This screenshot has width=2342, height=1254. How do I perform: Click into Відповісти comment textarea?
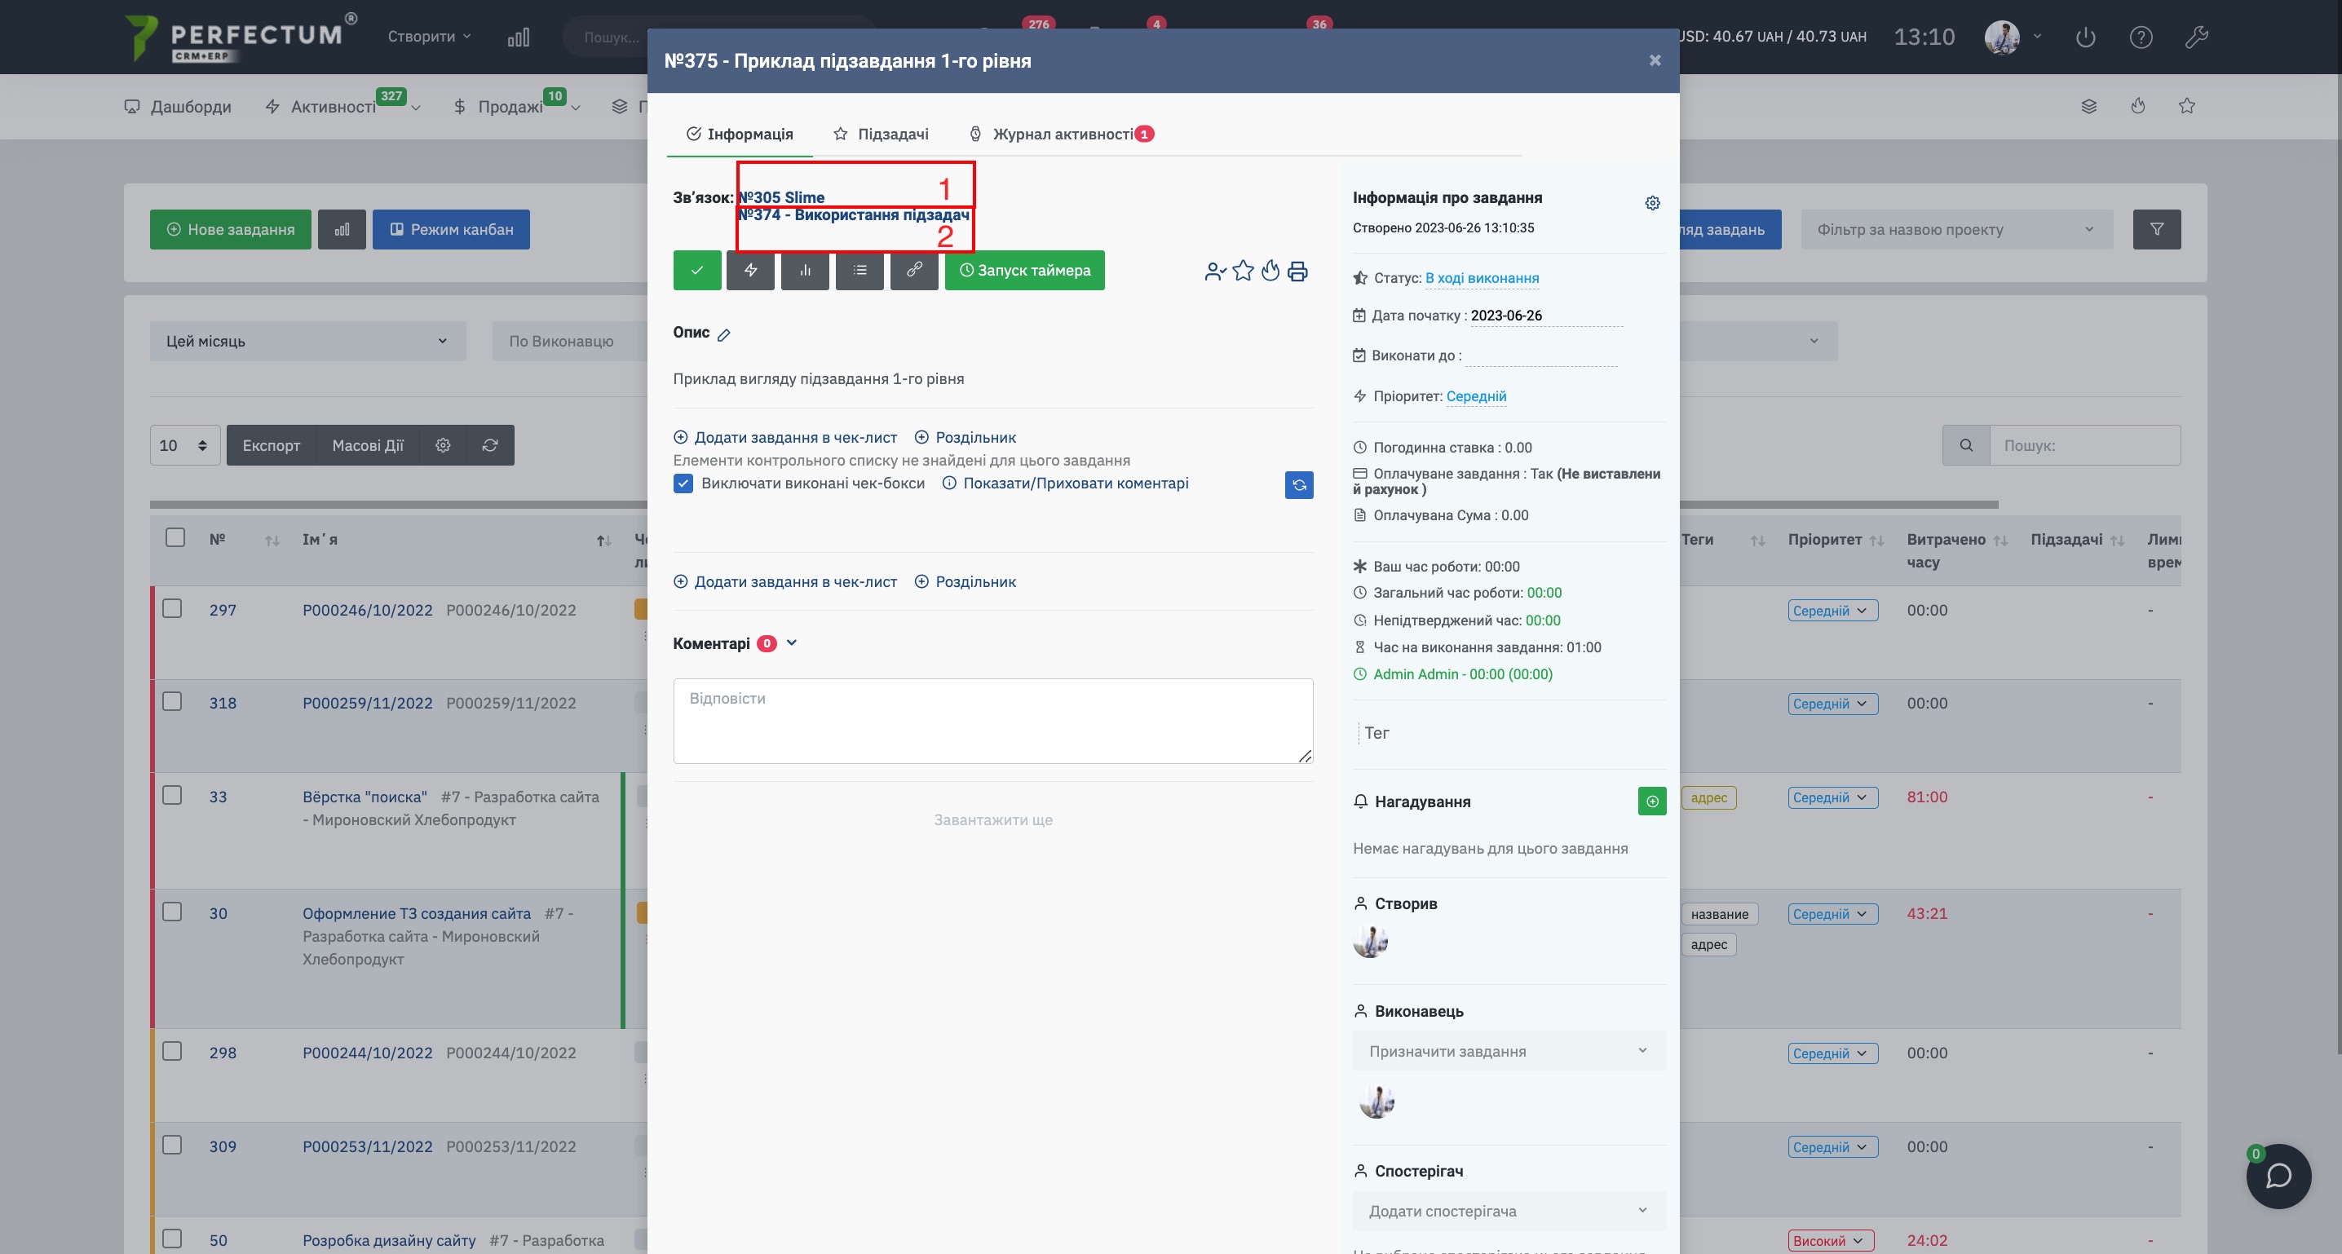992,721
